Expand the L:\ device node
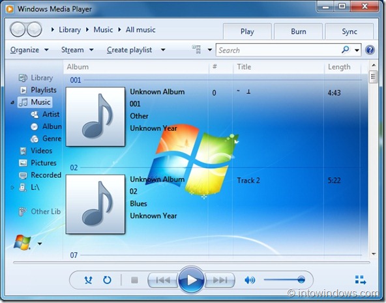This screenshot has width=386, height=303. (12, 188)
